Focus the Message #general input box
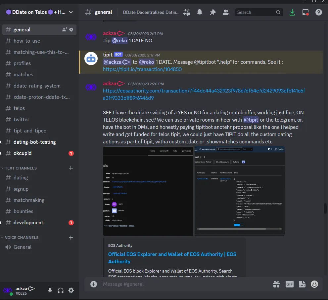 coord(186,284)
